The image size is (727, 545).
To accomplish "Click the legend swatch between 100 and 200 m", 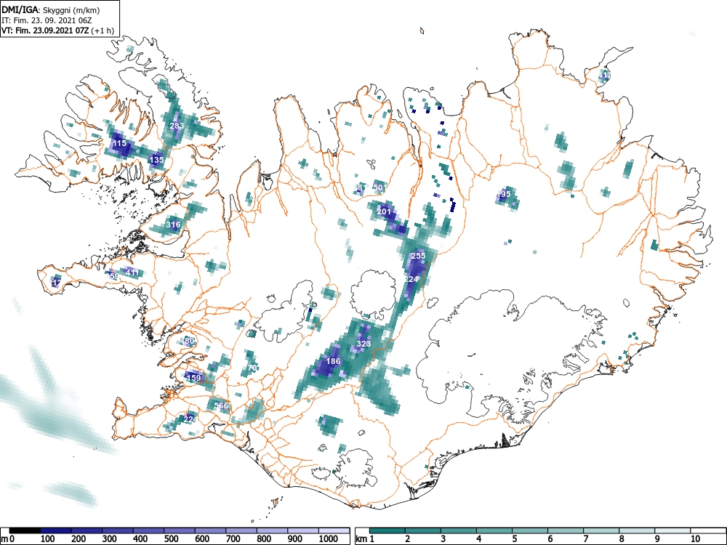I will pyautogui.click(x=56, y=530).
